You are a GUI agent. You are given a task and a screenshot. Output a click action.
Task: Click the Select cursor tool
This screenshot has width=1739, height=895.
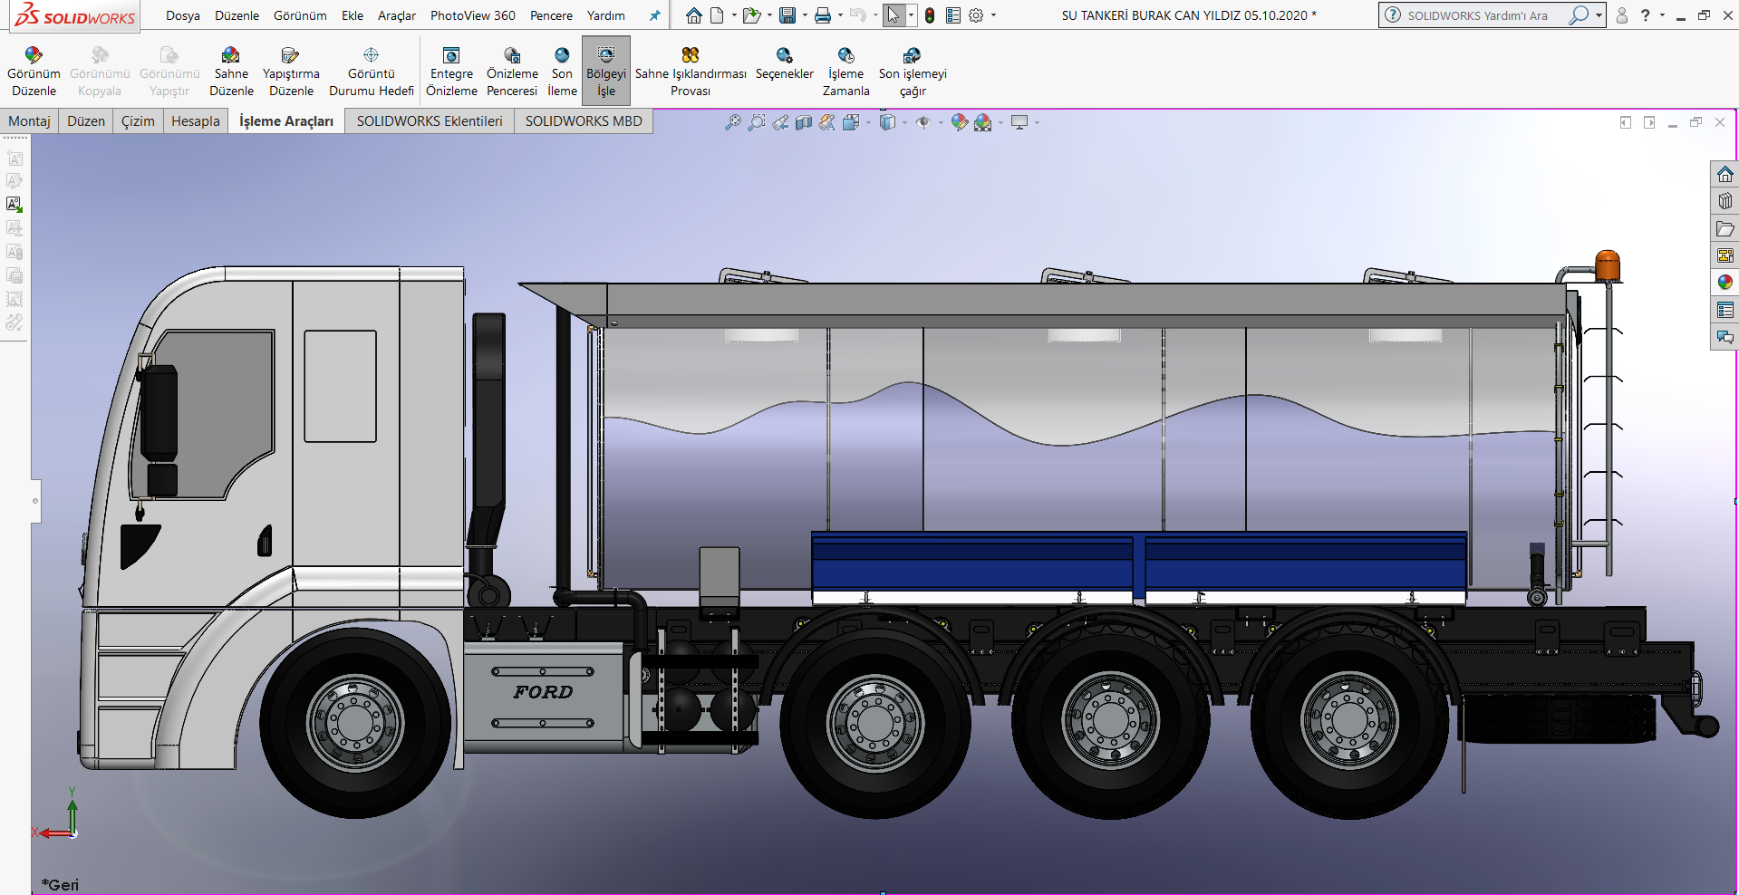coord(894,15)
